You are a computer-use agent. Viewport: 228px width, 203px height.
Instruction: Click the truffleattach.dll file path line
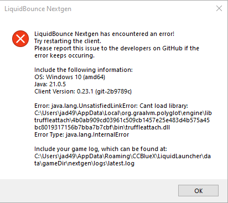click(x=102, y=127)
